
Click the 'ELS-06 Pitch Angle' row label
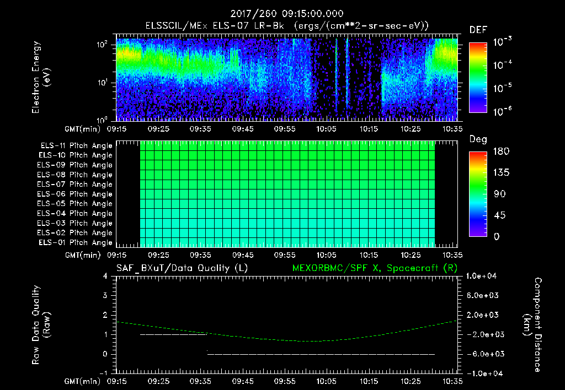coord(74,194)
